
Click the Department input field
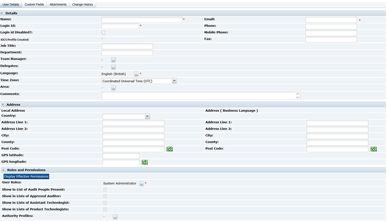coord(127,53)
